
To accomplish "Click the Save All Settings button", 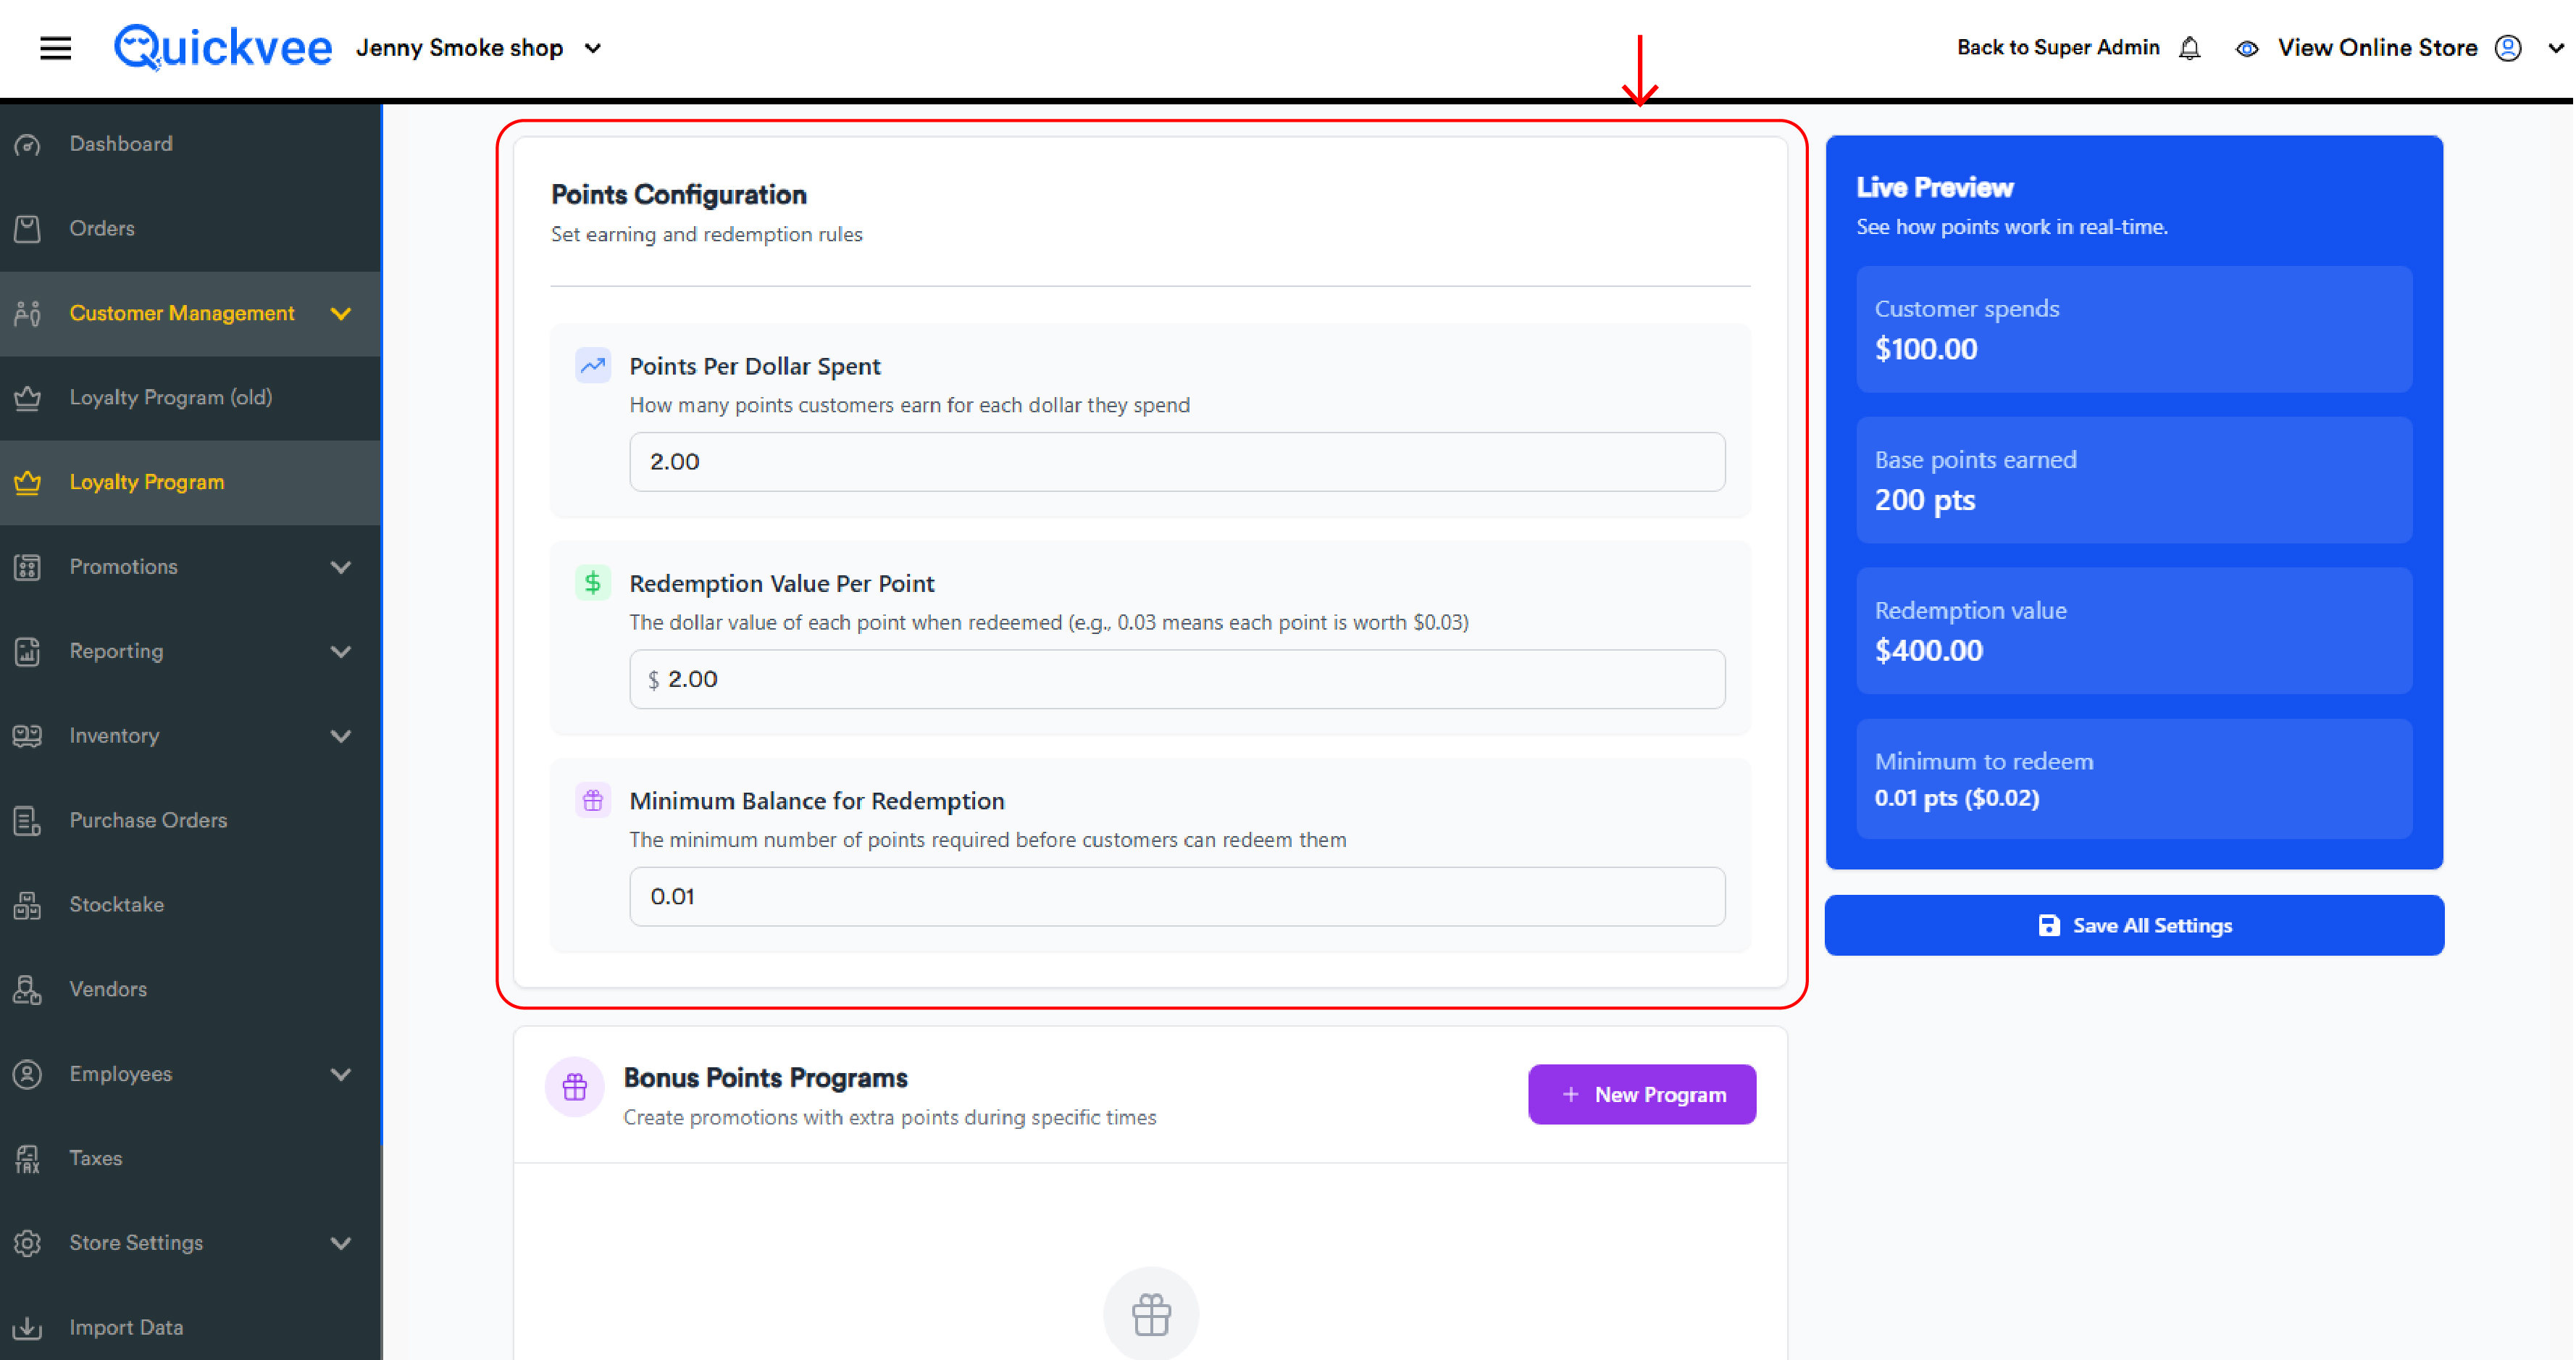I will click(2134, 925).
